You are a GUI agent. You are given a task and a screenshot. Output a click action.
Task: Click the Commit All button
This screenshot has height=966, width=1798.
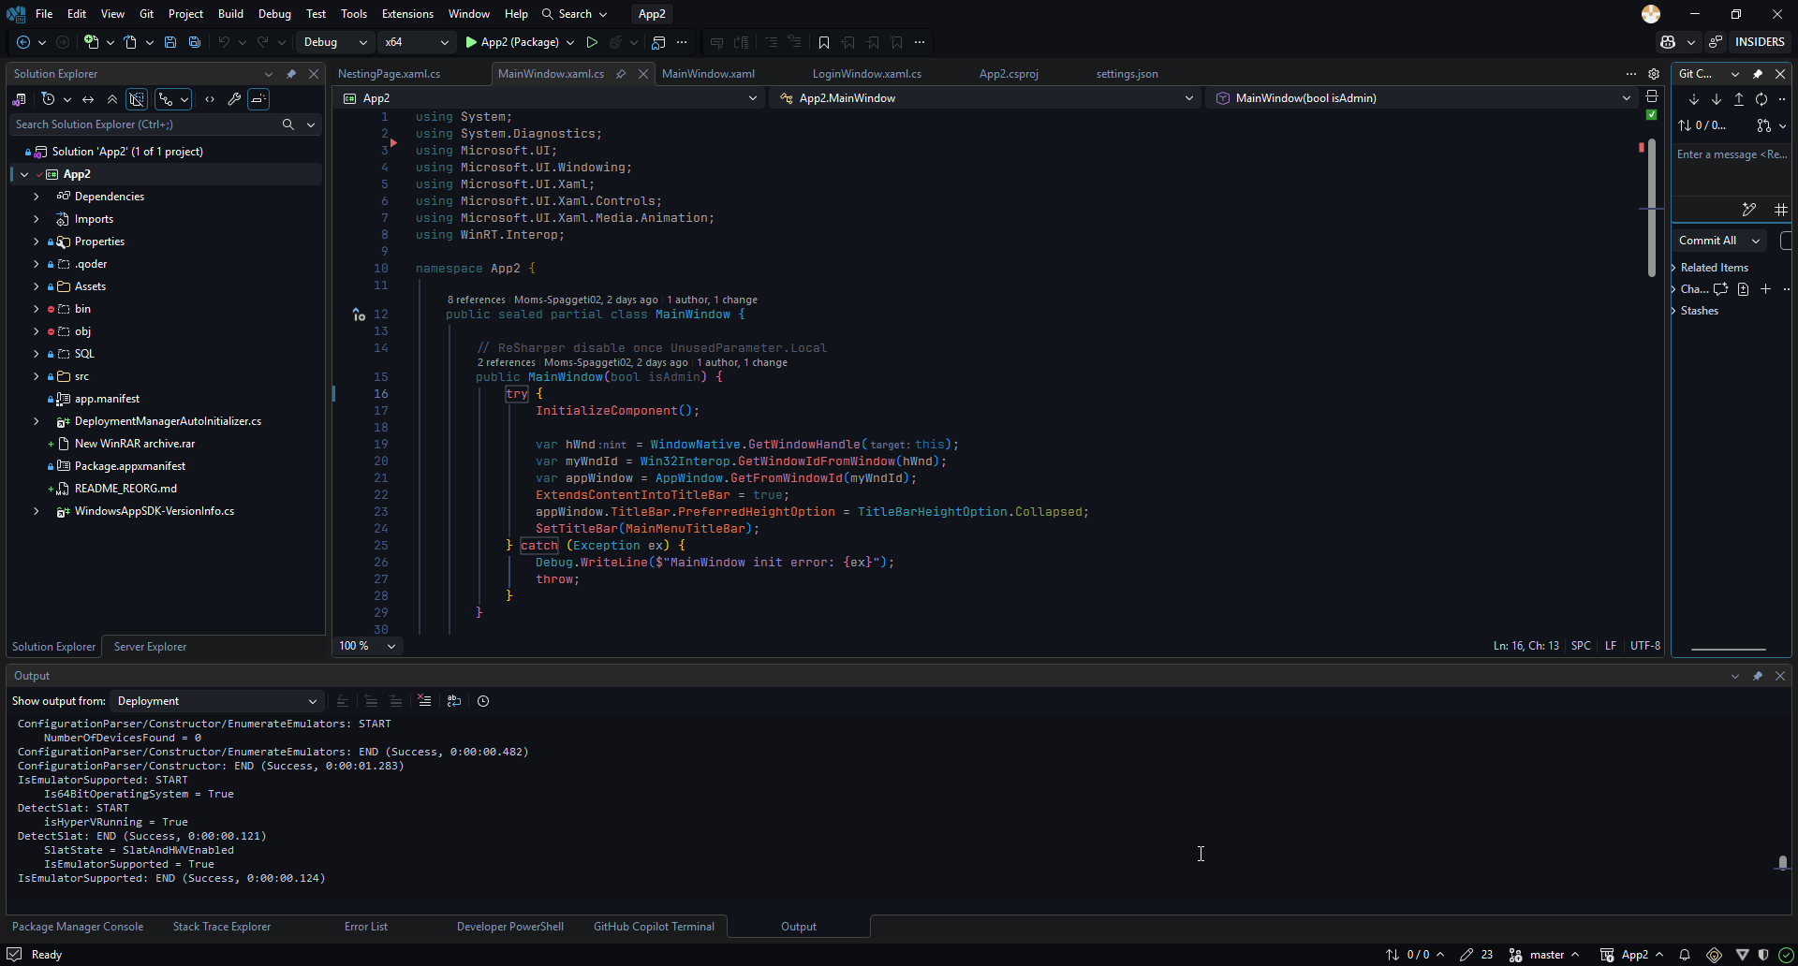pyautogui.click(x=1707, y=241)
